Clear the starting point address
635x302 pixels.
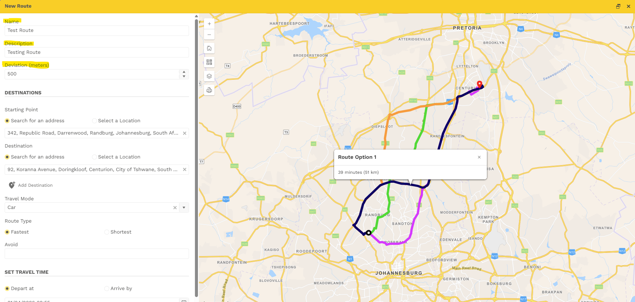point(185,133)
